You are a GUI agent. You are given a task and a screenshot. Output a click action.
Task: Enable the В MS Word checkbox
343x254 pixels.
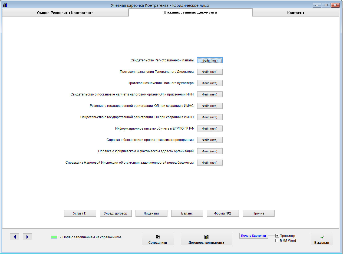[x=277, y=241]
